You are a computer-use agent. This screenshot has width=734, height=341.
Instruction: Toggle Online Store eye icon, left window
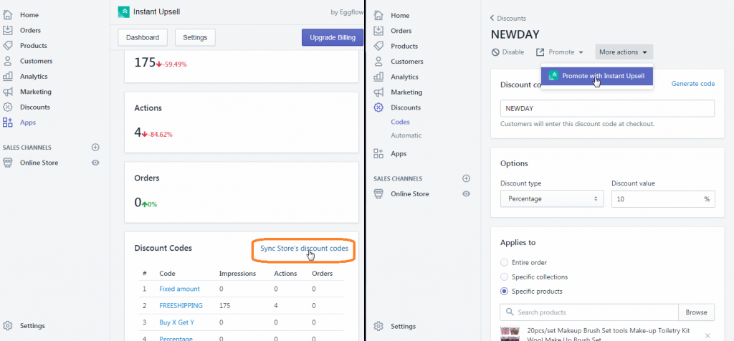tap(95, 163)
